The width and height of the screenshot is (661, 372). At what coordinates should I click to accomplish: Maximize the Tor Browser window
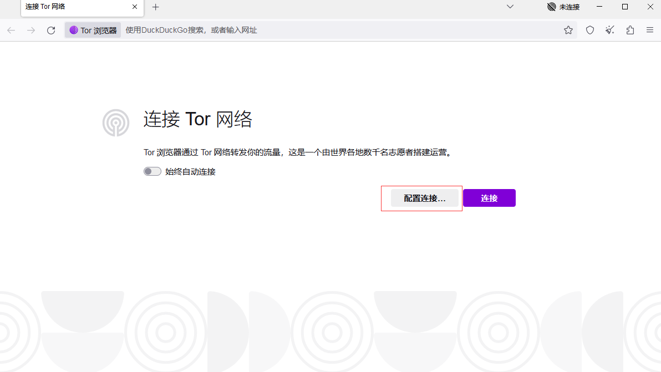625,7
